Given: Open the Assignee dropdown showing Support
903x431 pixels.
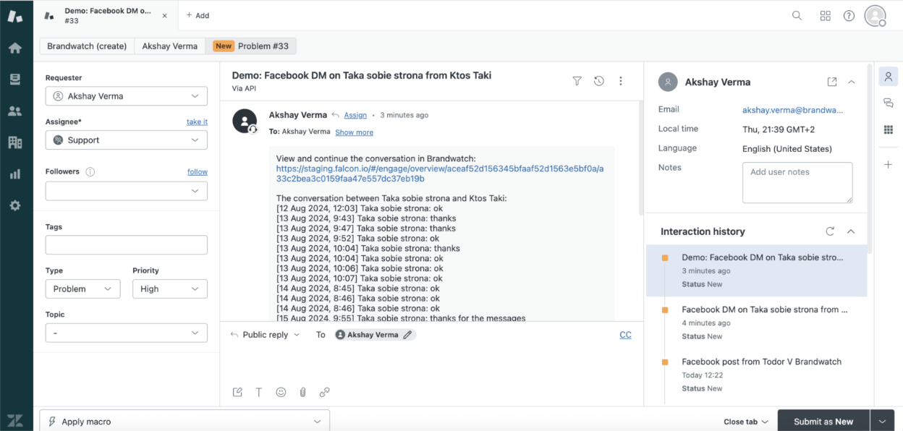Looking at the screenshot, I should pyautogui.click(x=127, y=140).
